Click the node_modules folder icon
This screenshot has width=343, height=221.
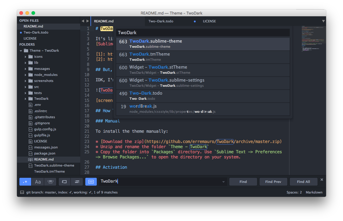tap(31, 75)
